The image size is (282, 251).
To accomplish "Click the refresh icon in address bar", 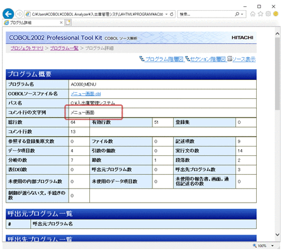I will point(171,14).
